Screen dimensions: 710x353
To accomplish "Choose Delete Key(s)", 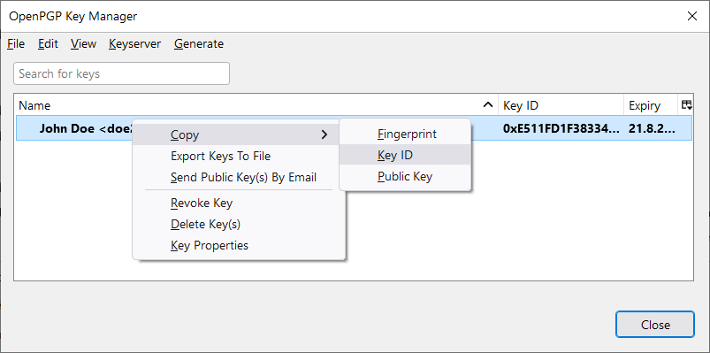I will coord(239,225).
